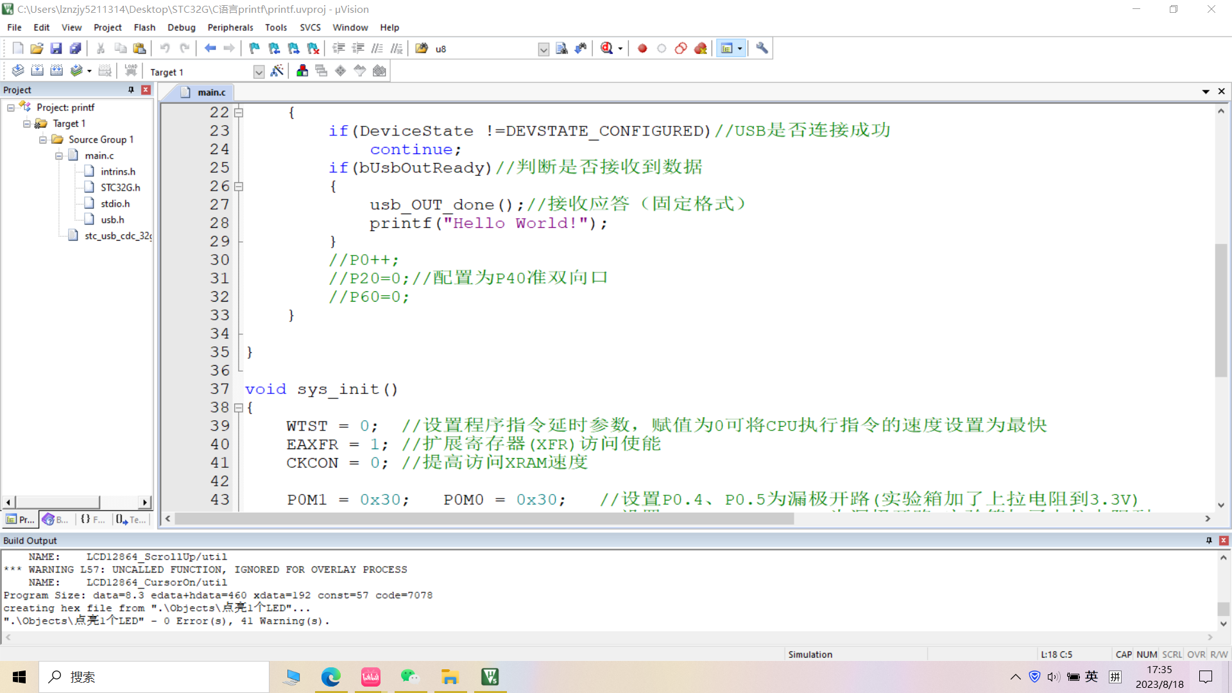Open the Target 1 dropdown
This screenshot has width=1232, height=693.
pyautogui.click(x=259, y=72)
